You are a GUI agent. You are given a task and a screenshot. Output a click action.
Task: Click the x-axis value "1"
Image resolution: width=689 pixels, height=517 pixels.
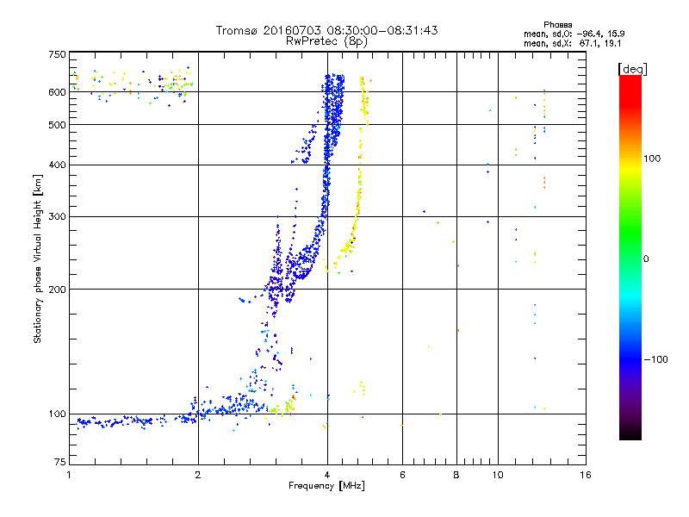click(x=69, y=475)
